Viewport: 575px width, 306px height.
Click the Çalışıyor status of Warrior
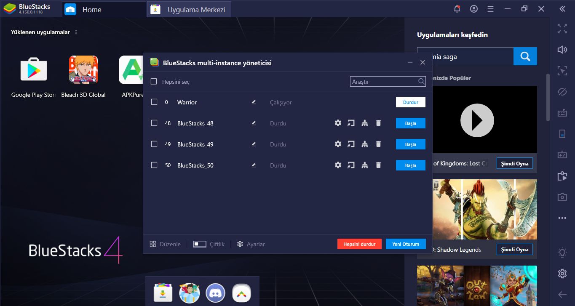(281, 102)
